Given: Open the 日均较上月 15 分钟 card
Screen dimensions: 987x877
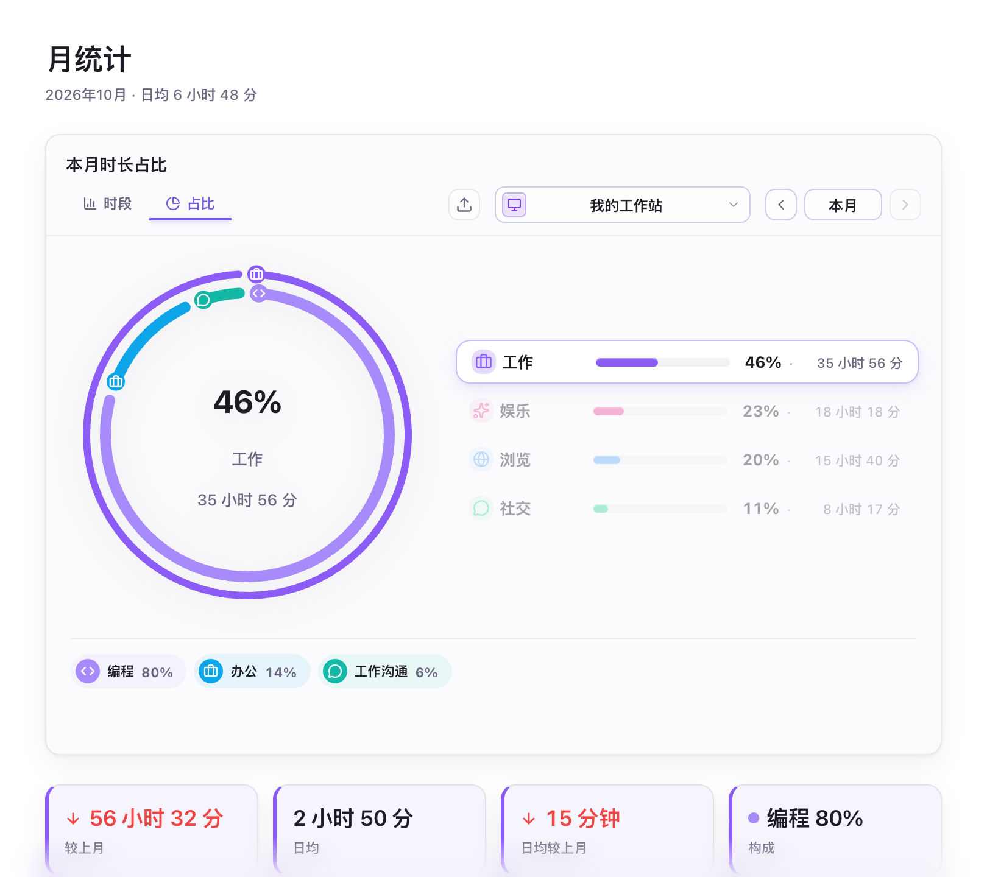Looking at the screenshot, I should pos(607,829).
